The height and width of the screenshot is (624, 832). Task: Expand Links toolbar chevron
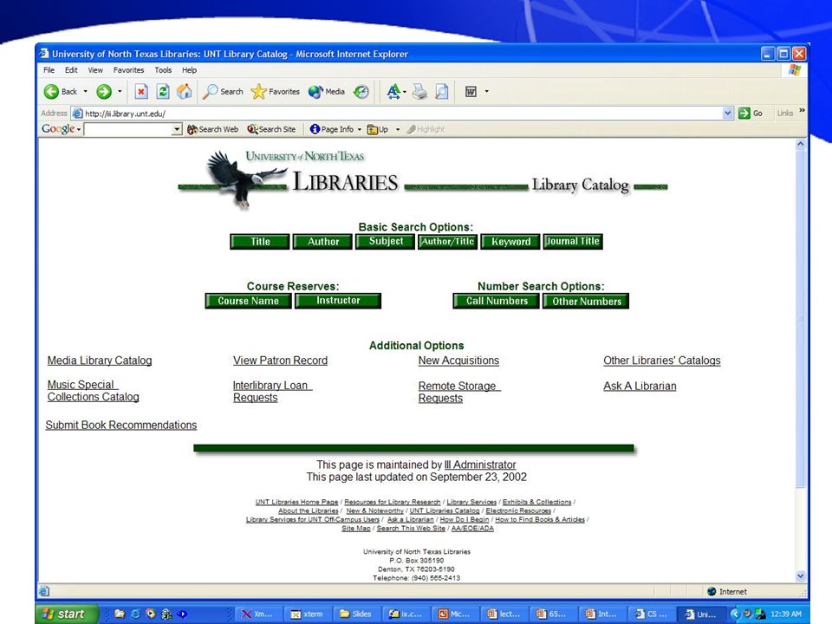[803, 110]
